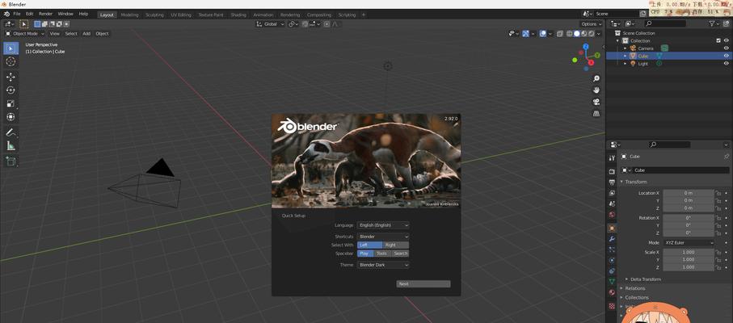Select the Transform tool in the viewport toolbar
Screen dimensions: 733x323
pos(11,117)
